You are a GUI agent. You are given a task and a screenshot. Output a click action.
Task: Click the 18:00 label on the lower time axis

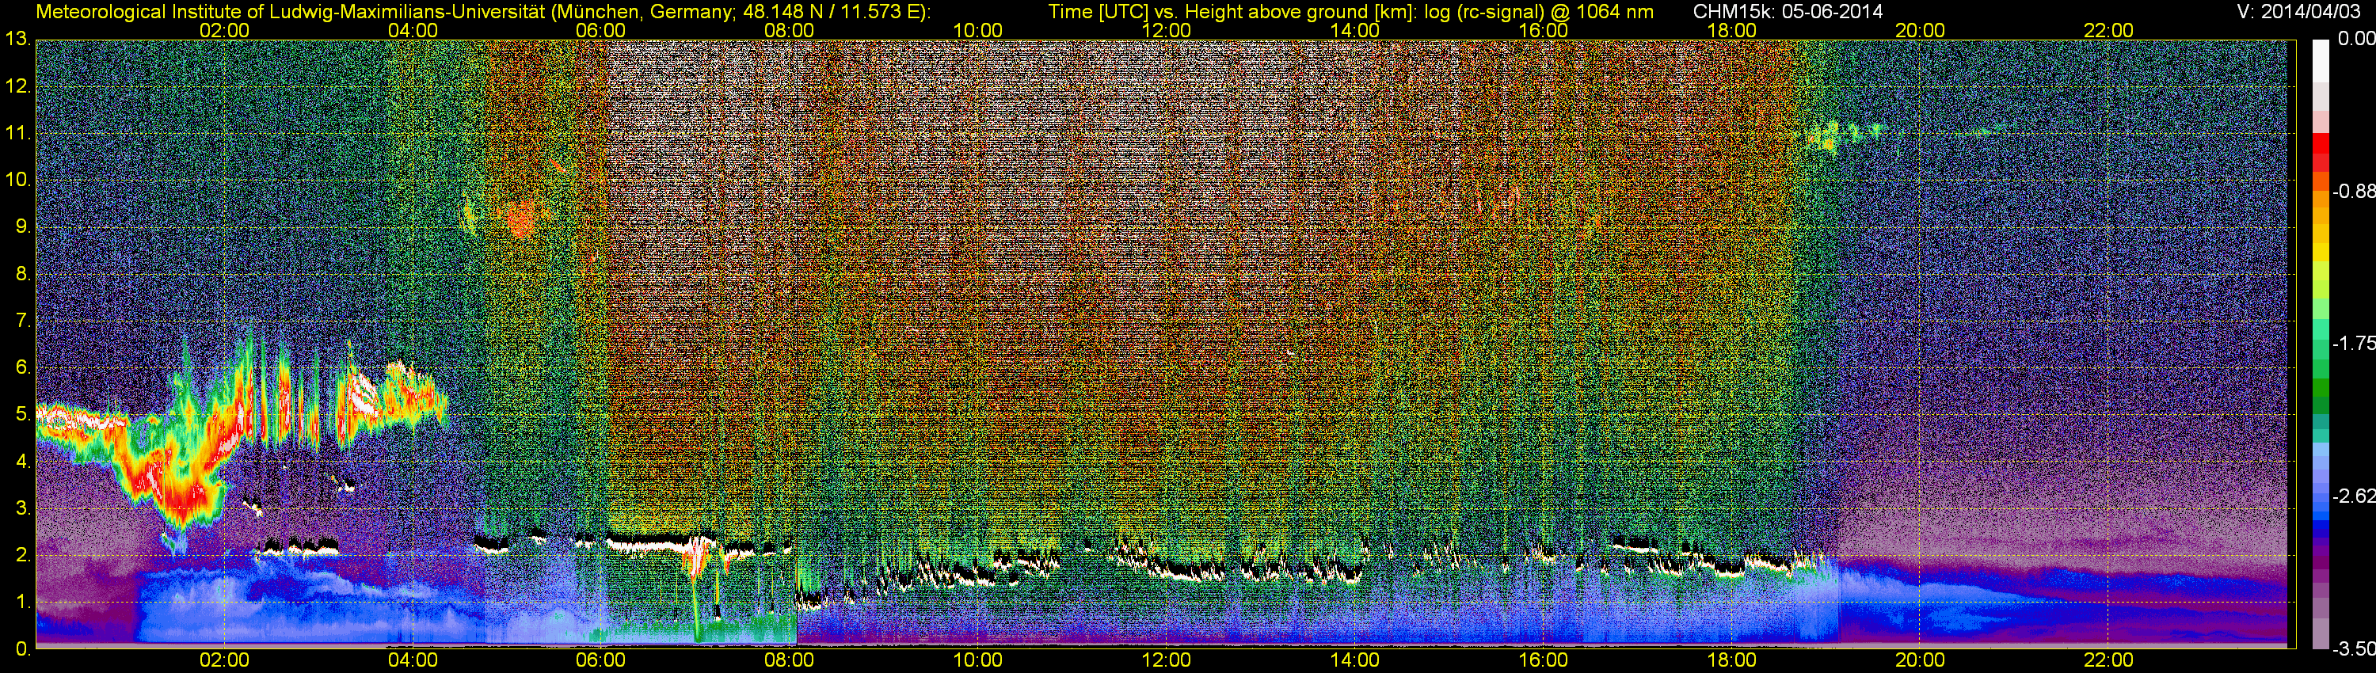pyautogui.click(x=1732, y=660)
